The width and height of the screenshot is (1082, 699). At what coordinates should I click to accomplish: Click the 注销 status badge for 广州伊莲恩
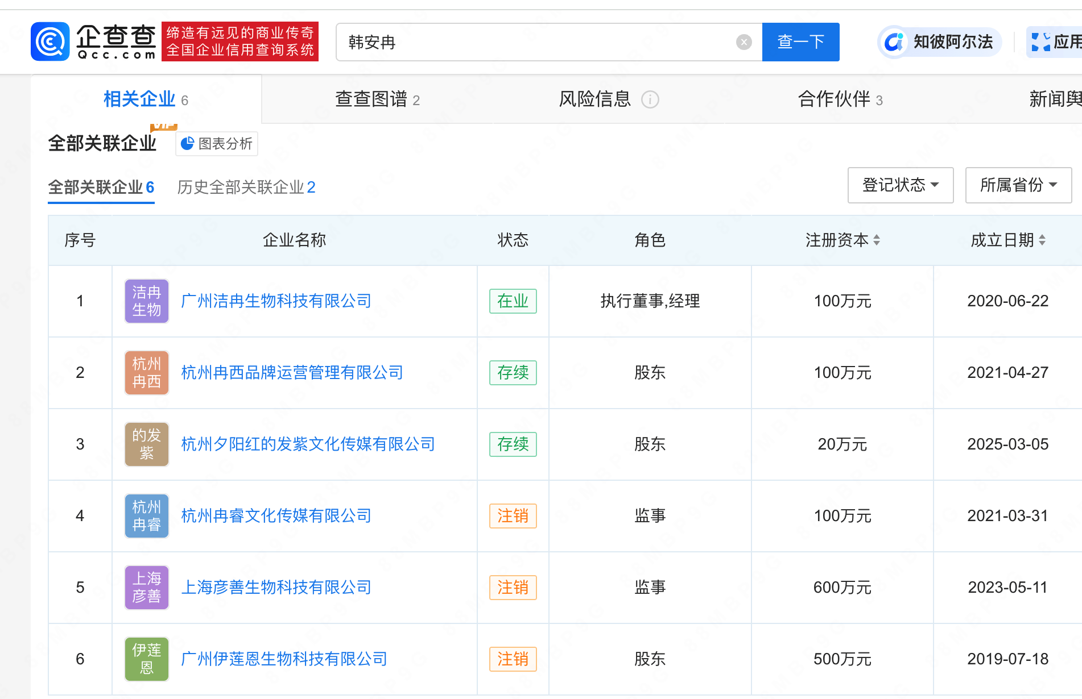tap(513, 659)
